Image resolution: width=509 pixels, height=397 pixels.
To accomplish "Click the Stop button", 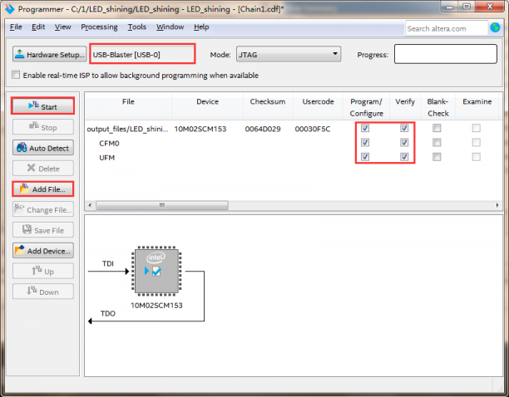I will pos(43,127).
